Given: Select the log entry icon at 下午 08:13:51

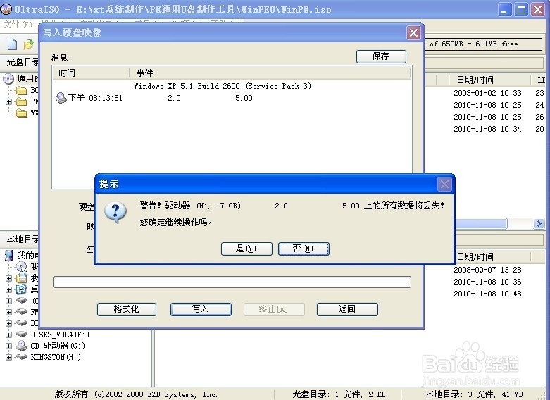Looking at the screenshot, I should [x=61, y=98].
